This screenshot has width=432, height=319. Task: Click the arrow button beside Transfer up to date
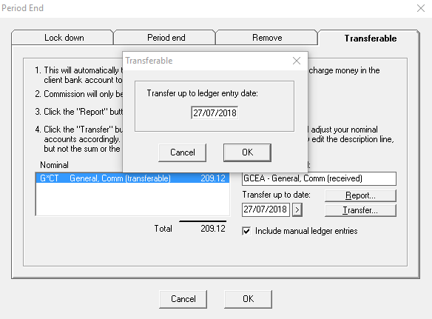point(297,209)
